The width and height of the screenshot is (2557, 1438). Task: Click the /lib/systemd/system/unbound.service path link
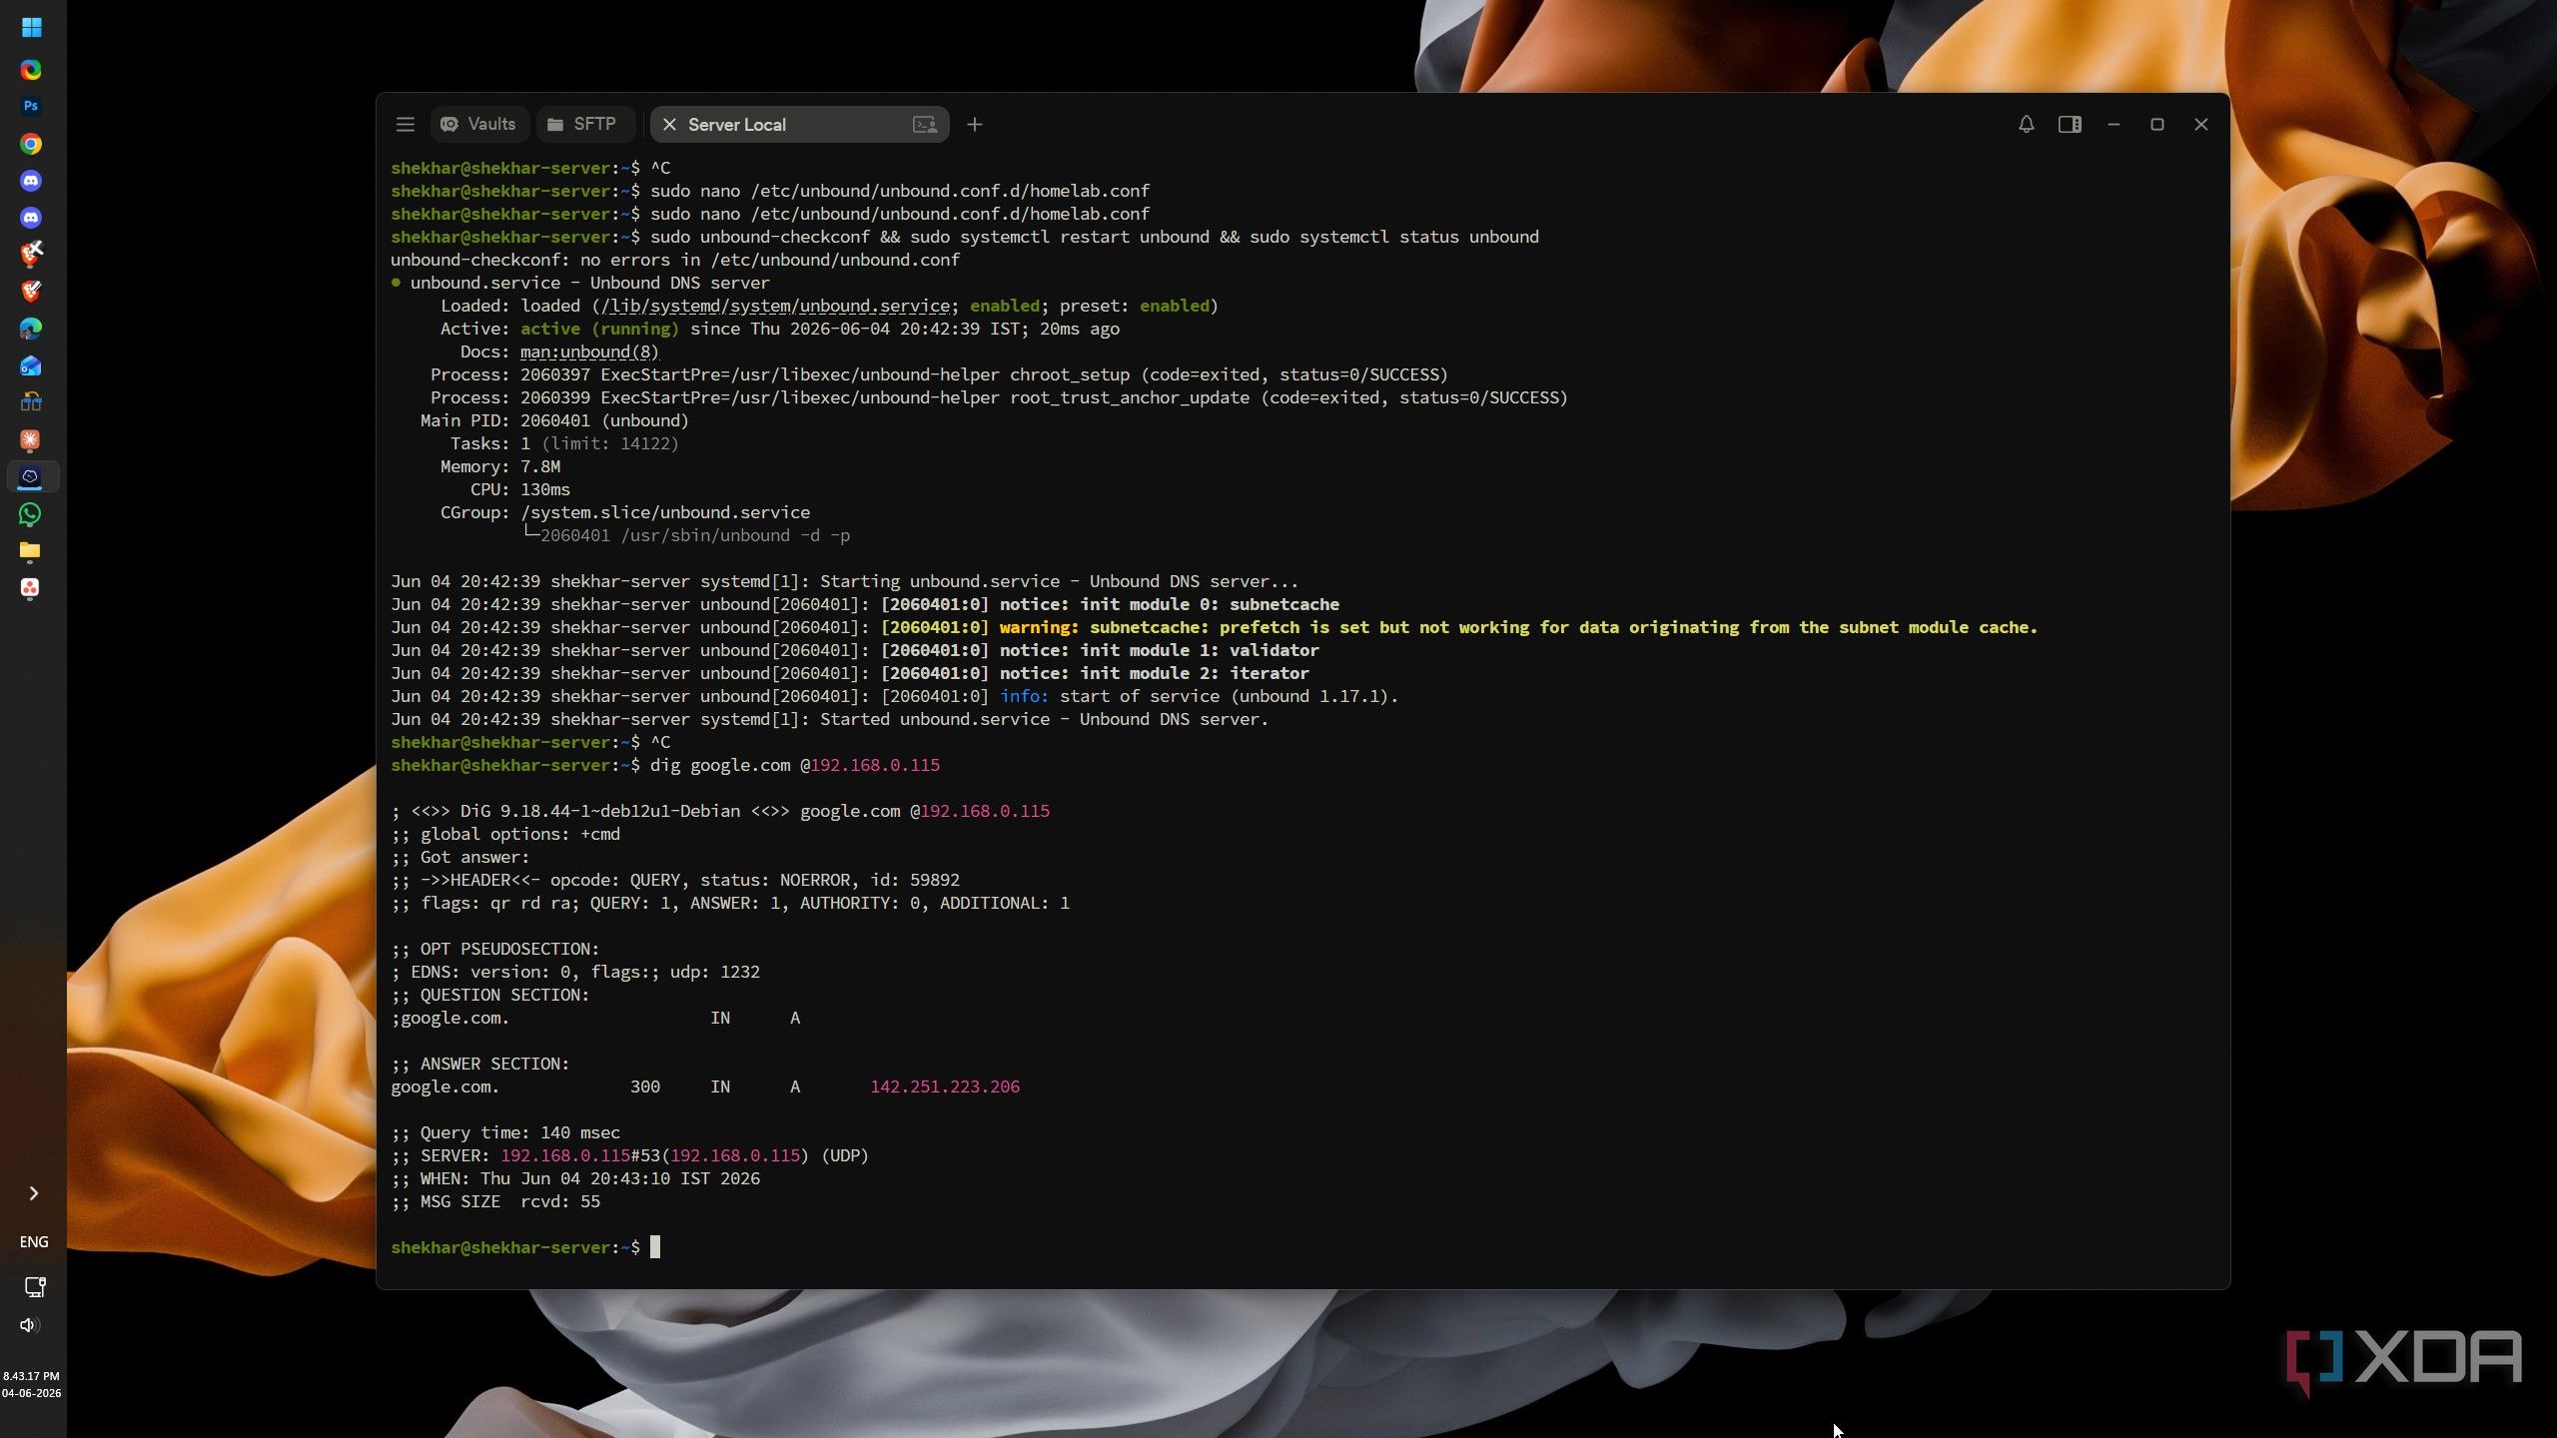tap(774, 306)
